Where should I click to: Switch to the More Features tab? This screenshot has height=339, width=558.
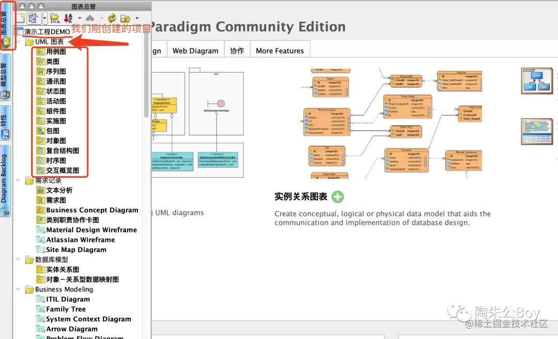point(280,51)
